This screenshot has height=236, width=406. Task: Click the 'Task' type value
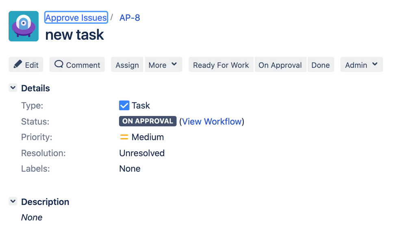click(x=141, y=105)
